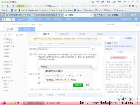Click the 取消 button in the dialog
140x105 pixels.
click(x=88, y=85)
